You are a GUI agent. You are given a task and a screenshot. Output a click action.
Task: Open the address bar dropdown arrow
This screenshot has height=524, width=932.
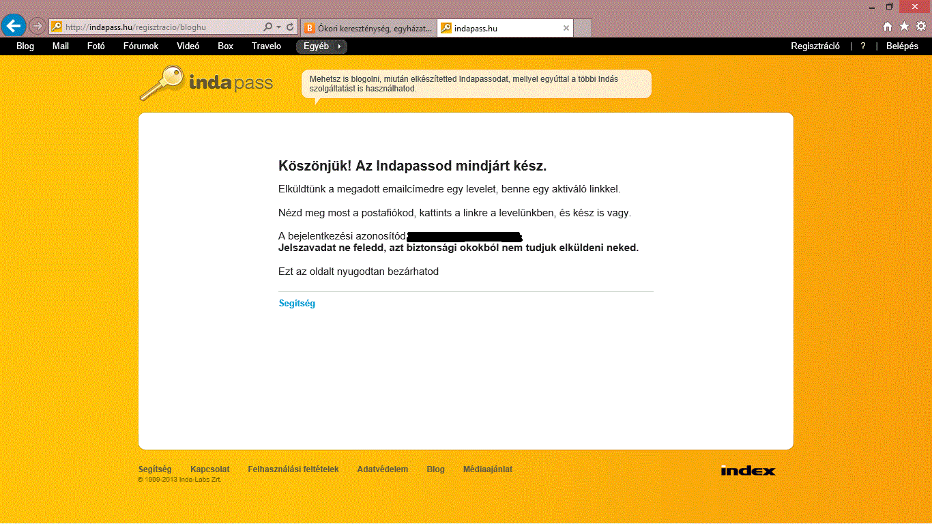(x=279, y=27)
